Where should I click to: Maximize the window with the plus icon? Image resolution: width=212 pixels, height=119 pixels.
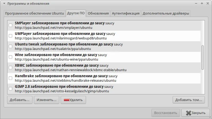pyautogui.click(x=202, y=4)
